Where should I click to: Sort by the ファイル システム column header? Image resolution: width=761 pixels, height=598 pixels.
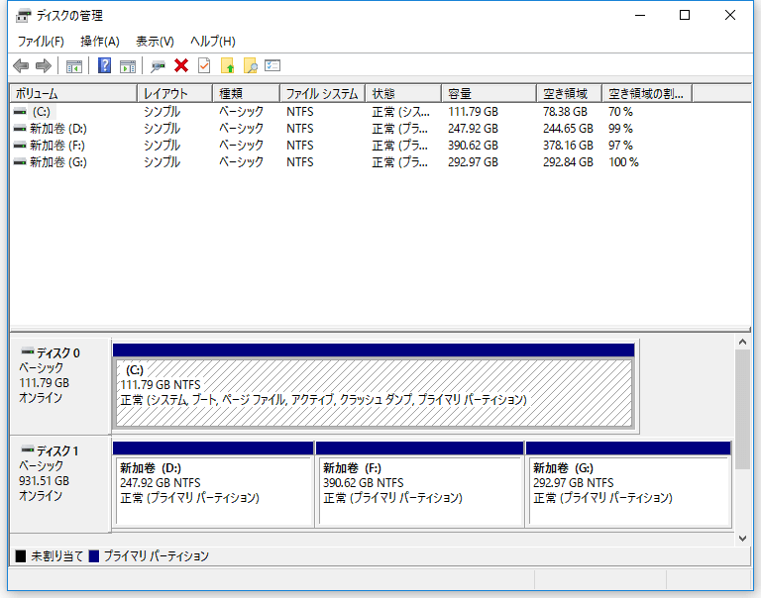tap(322, 93)
